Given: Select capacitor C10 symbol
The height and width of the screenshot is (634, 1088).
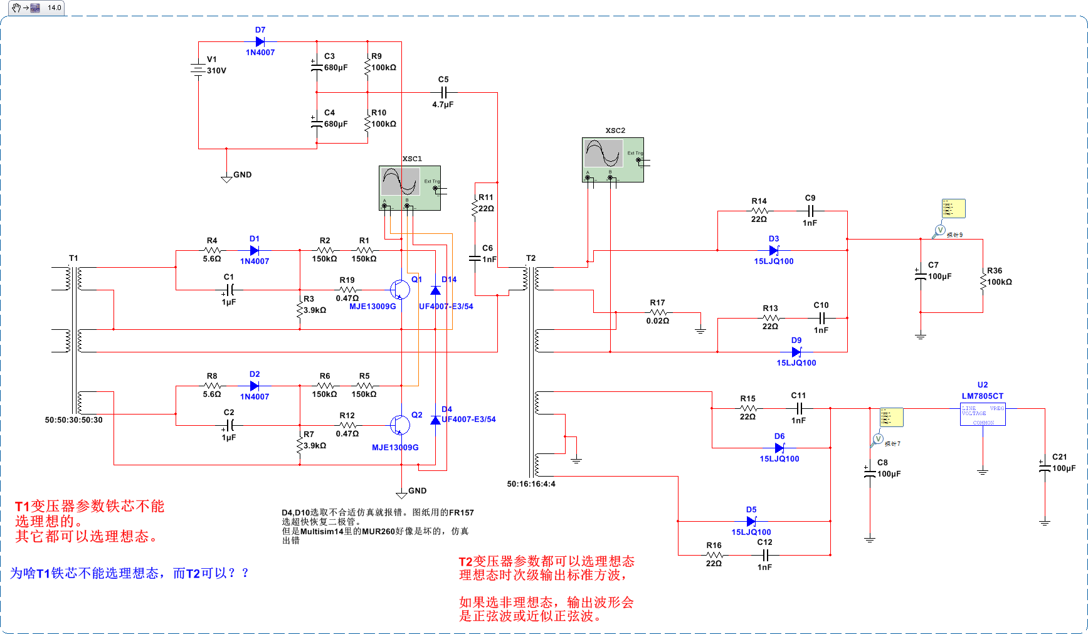Looking at the screenshot, I should click(821, 318).
